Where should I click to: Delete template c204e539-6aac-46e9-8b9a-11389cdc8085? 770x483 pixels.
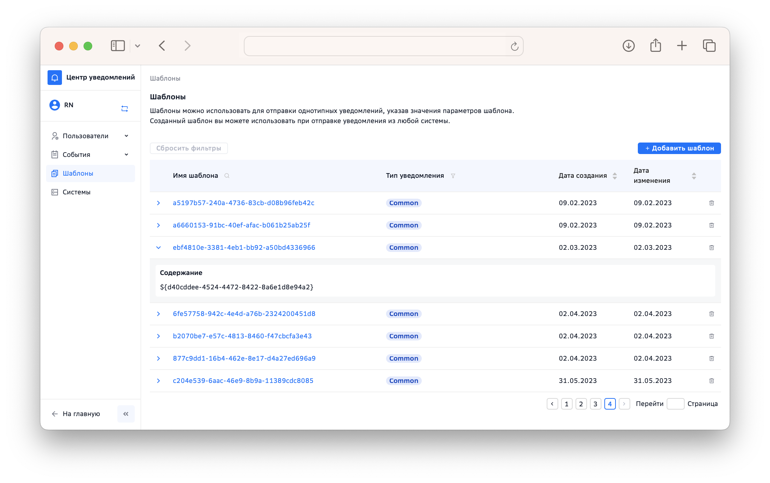click(712, 381)
